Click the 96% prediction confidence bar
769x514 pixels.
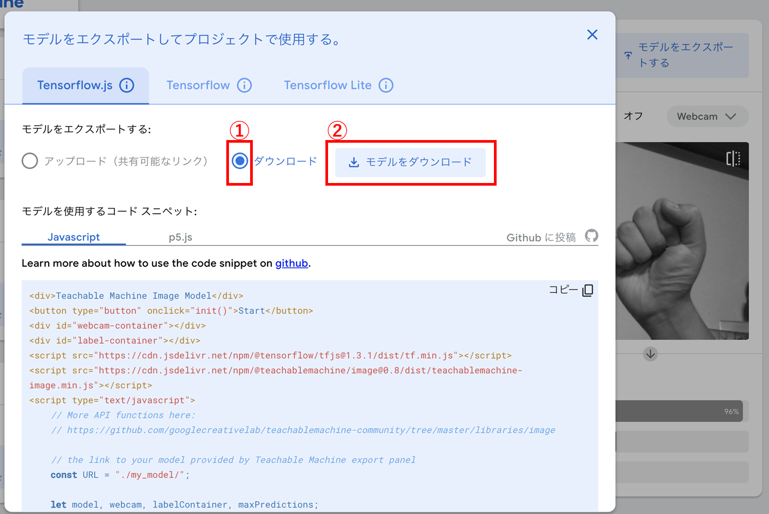[679, 411]
